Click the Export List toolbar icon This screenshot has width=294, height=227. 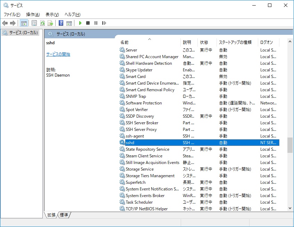(50, 23)
